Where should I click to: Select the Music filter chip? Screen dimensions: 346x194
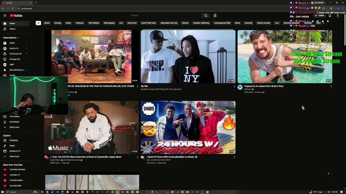pos(47,23)
